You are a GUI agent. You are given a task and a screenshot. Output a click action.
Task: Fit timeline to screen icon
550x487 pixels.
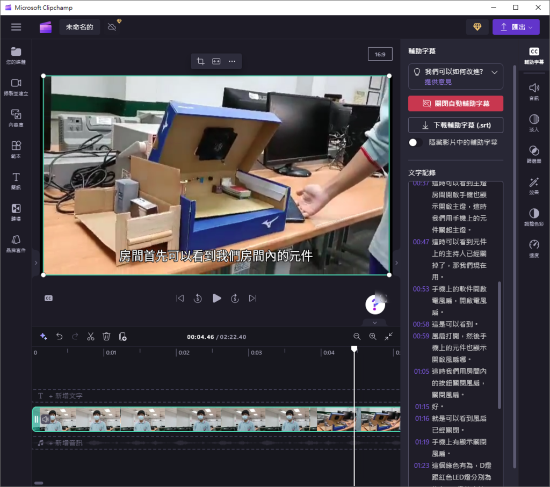pos(389,337)
